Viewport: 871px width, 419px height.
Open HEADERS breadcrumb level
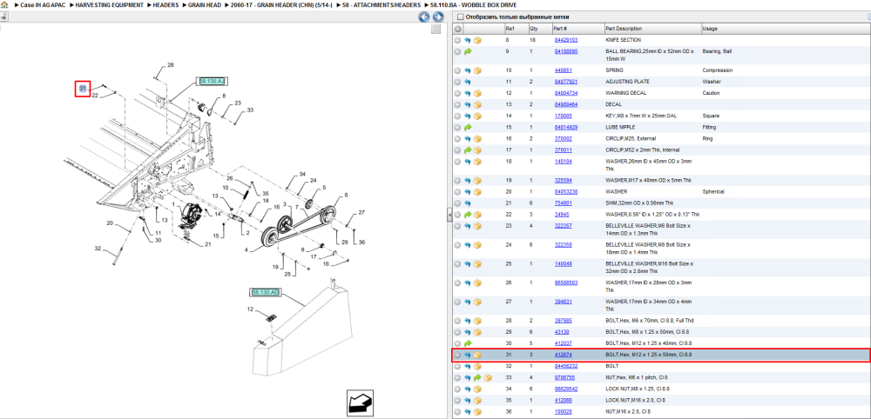166,5
